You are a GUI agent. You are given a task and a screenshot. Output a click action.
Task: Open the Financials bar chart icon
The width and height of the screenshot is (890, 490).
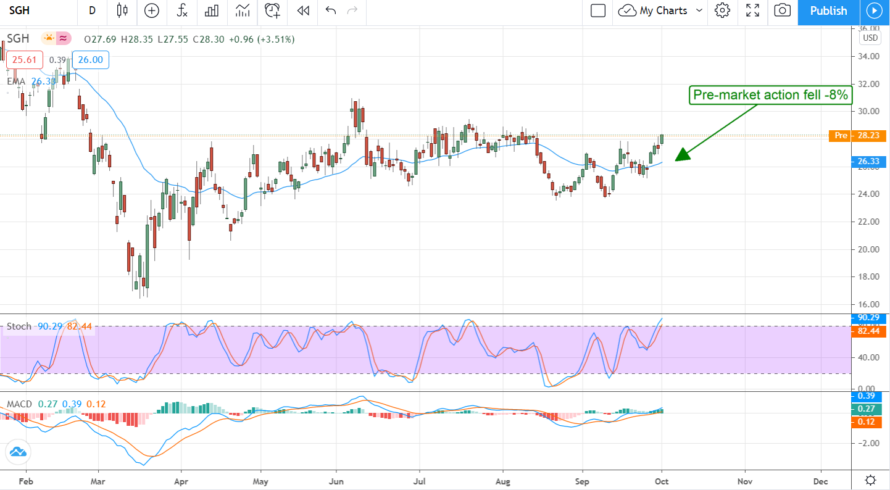pos(212,10)
